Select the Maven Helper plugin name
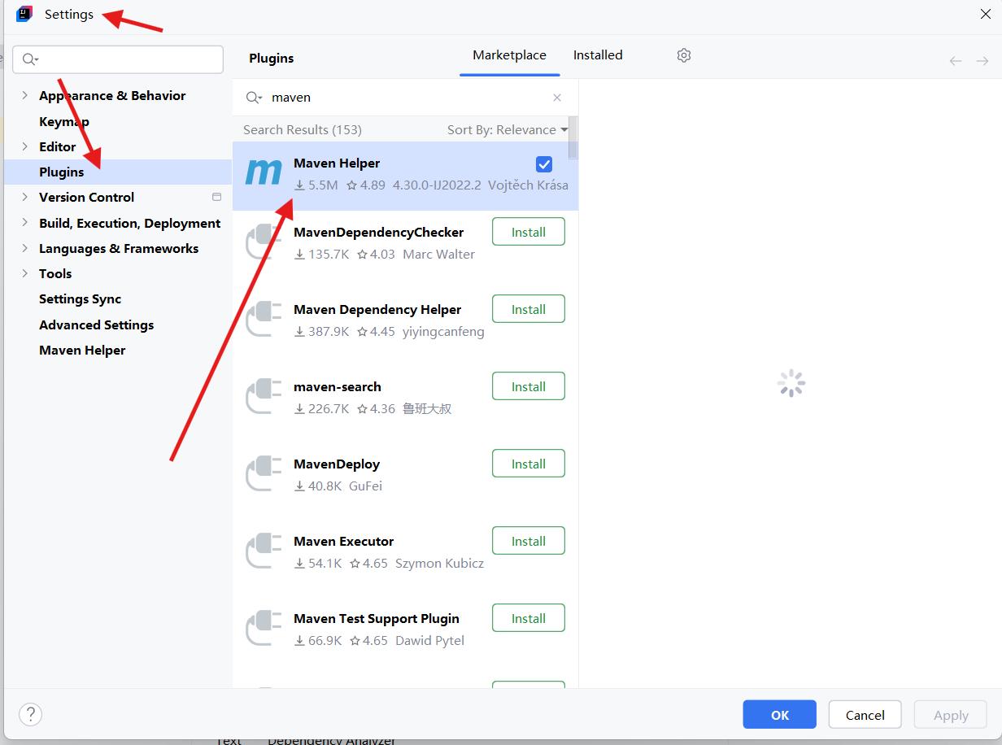Image resolution: width=1002 pixels, height=745 pixels. click(337, 163)
